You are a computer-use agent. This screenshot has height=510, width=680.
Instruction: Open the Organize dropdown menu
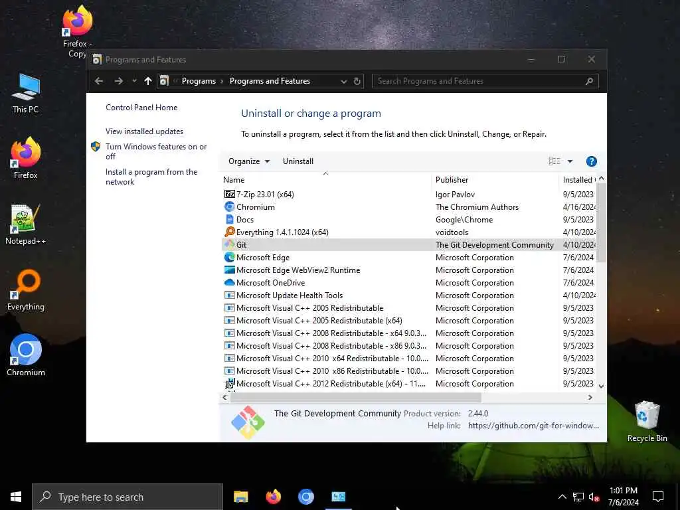(249, 161)
